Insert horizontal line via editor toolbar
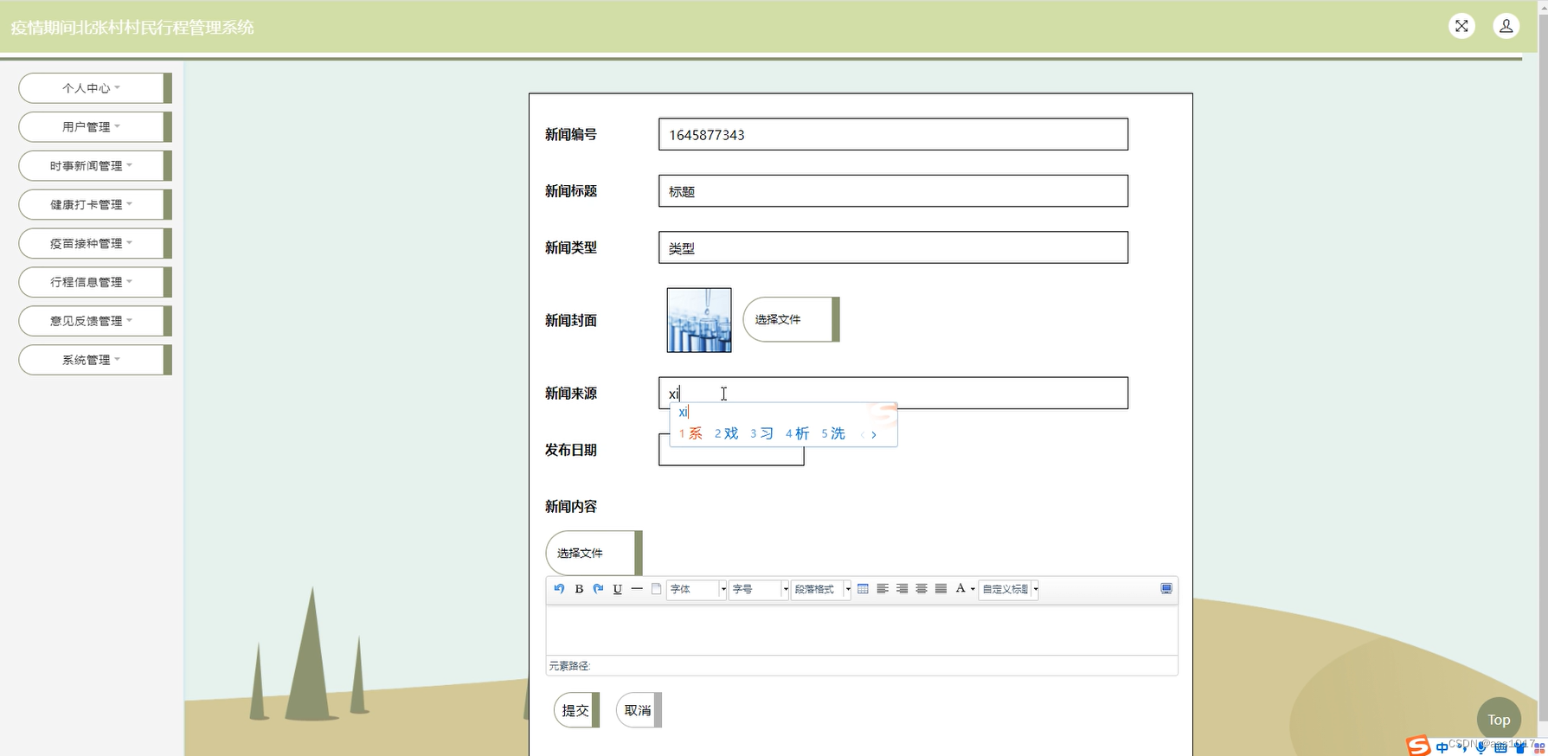Image resolution: width=1548 pixels, height=756 pixels. [637, 588]
